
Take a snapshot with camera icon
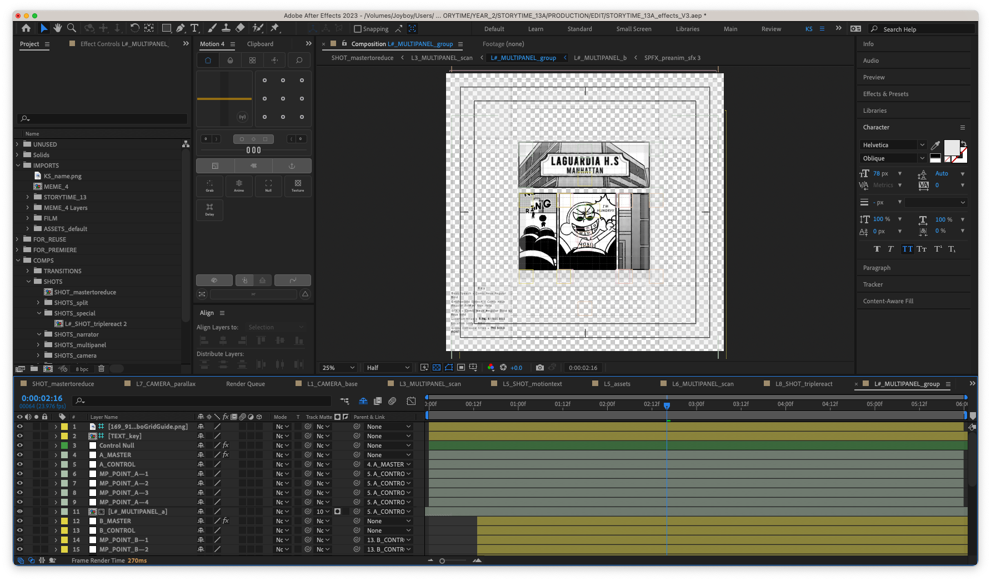[539, 368]
